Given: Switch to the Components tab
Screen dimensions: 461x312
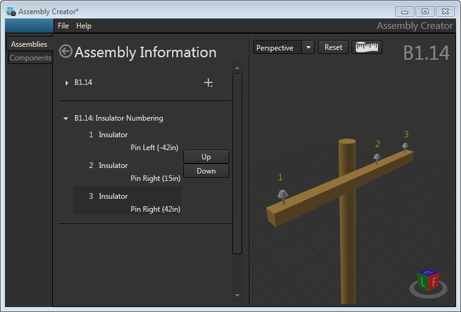Looking at the screenshot, I should pos(30,58).
